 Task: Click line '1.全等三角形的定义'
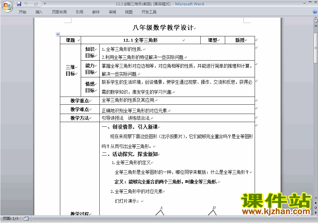click(x=131, y=162)
